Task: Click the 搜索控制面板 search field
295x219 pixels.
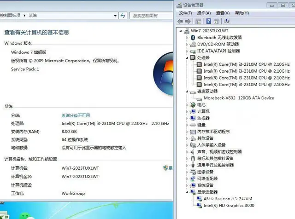Action: point(151,16)
